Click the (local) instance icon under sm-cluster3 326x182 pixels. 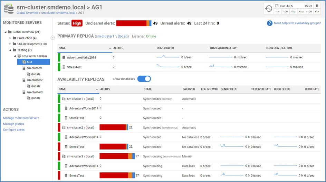coord(29,98)
